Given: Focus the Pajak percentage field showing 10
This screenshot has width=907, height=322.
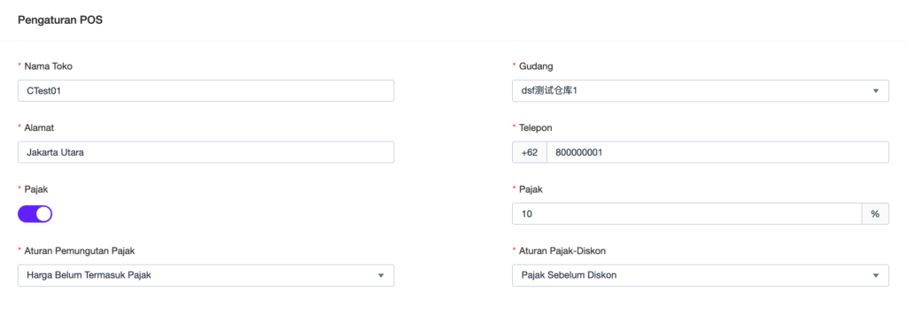Looking at the screenshot, I should point(687,214).
